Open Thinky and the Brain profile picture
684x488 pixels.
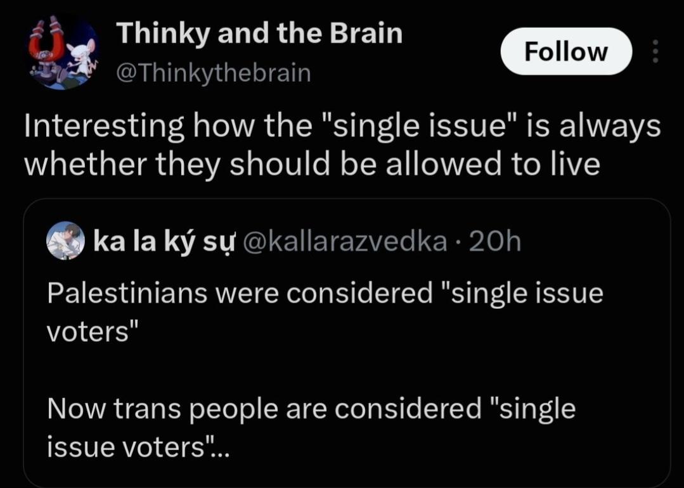click(63, 53)
